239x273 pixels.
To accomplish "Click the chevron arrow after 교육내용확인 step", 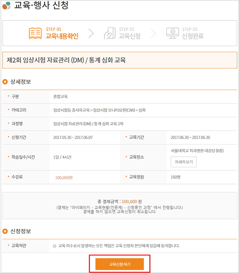I will [x=91, y=33].
